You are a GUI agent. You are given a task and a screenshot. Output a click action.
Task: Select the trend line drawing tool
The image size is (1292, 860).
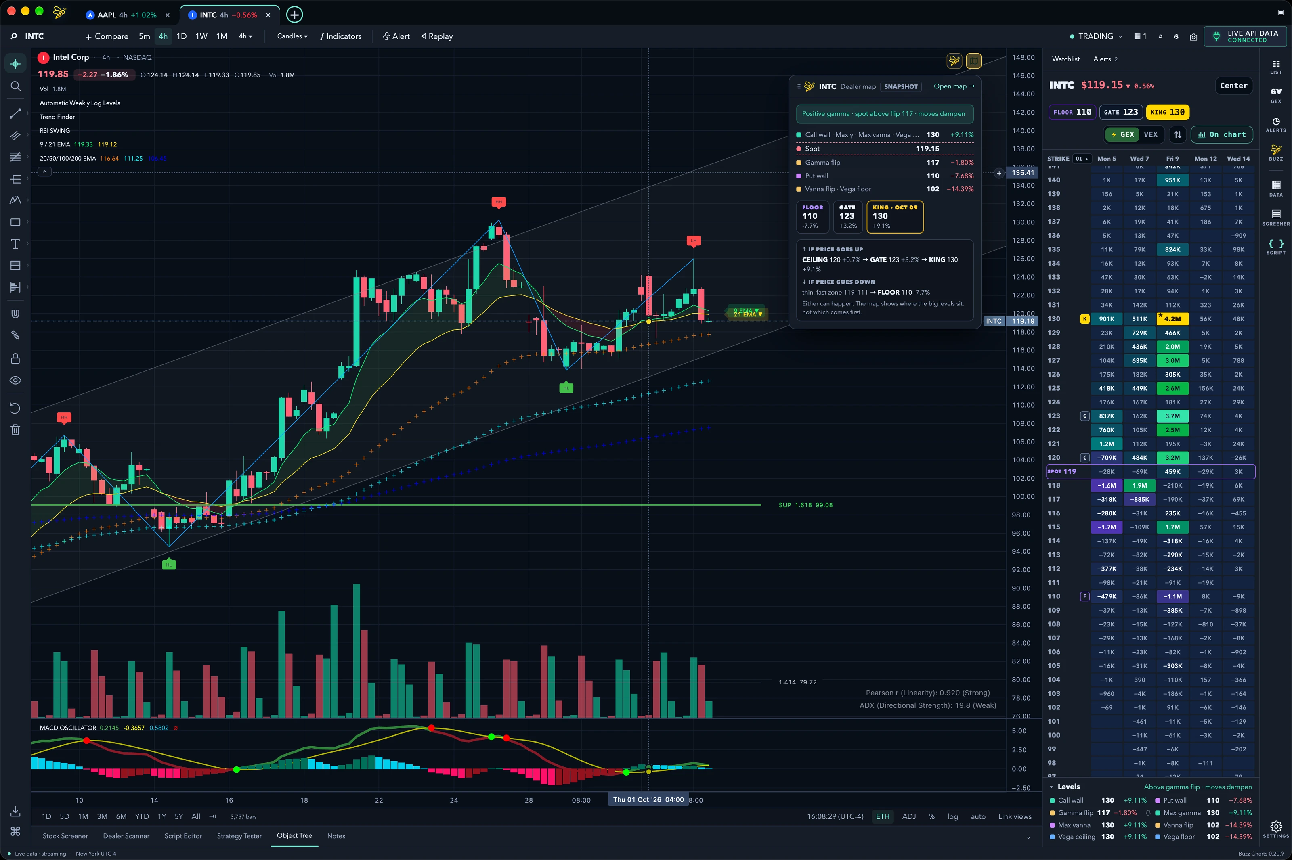tap(15, 113)
